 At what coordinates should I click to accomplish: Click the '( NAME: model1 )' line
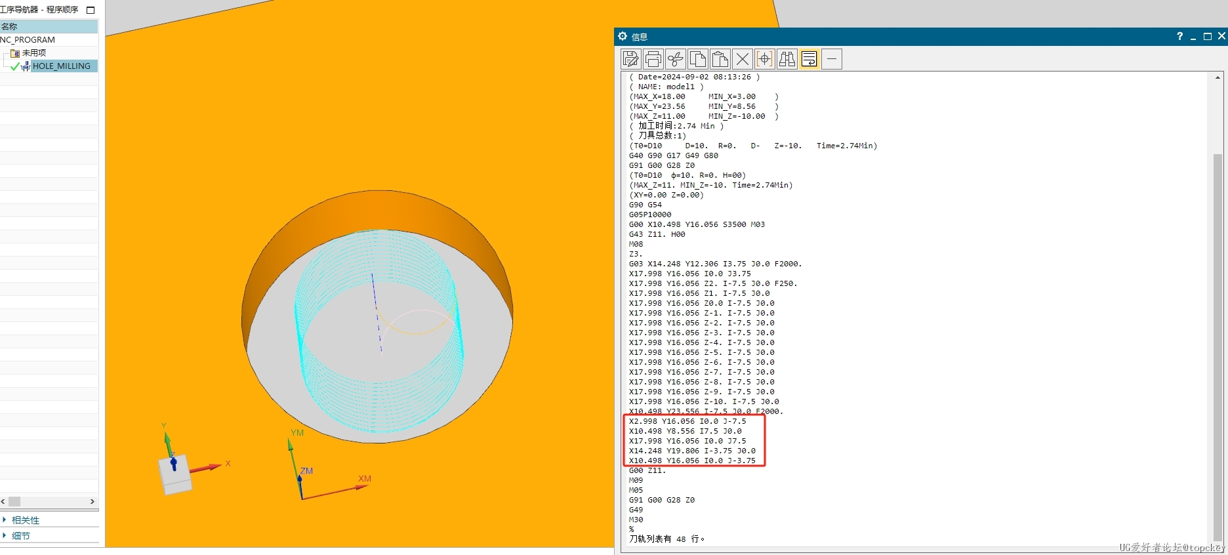666,87
